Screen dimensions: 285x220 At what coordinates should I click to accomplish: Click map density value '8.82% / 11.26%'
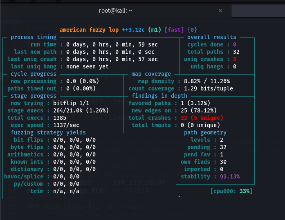[x=207, y=81]
